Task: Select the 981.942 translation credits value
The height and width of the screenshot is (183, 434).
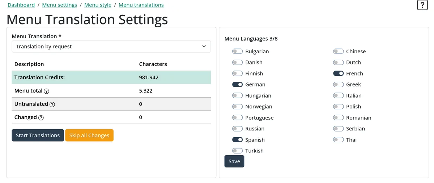Action: click(149, 77)
